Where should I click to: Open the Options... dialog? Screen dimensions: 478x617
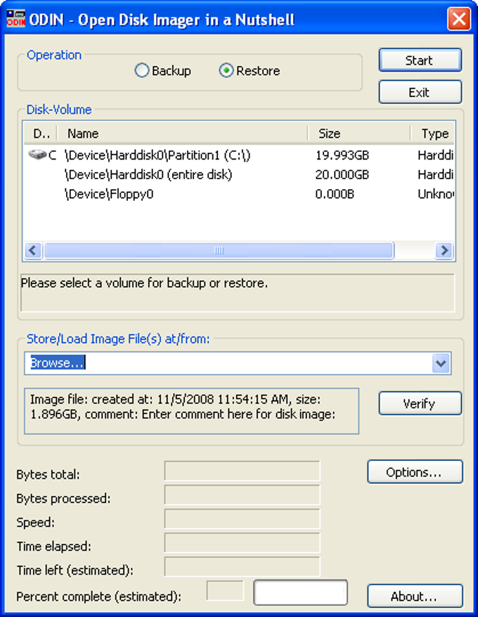coord(415,472)
